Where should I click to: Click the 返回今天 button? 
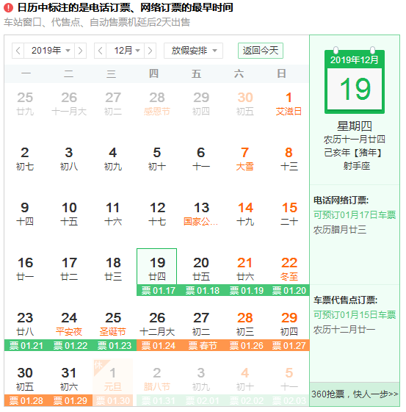[260, 51]
